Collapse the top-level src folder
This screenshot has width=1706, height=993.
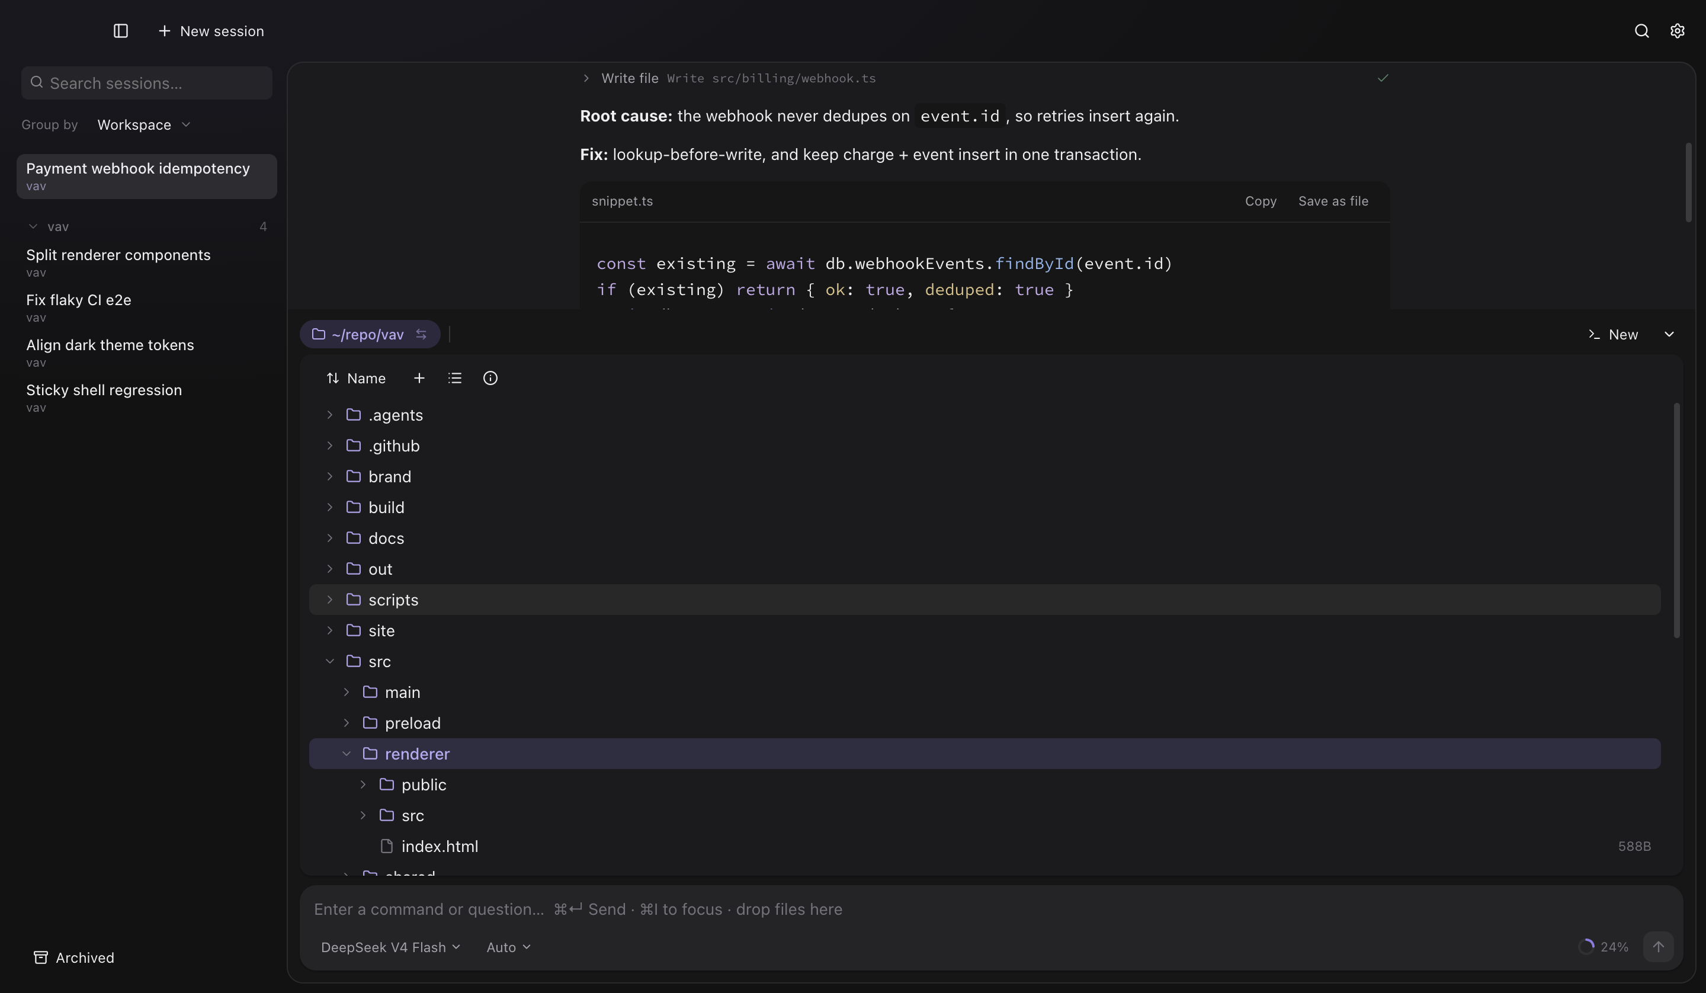tap(330, 662)
